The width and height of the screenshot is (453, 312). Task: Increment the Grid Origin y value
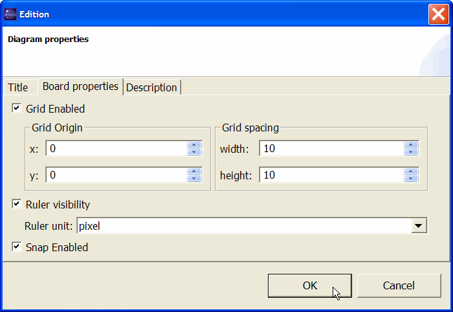194,171
